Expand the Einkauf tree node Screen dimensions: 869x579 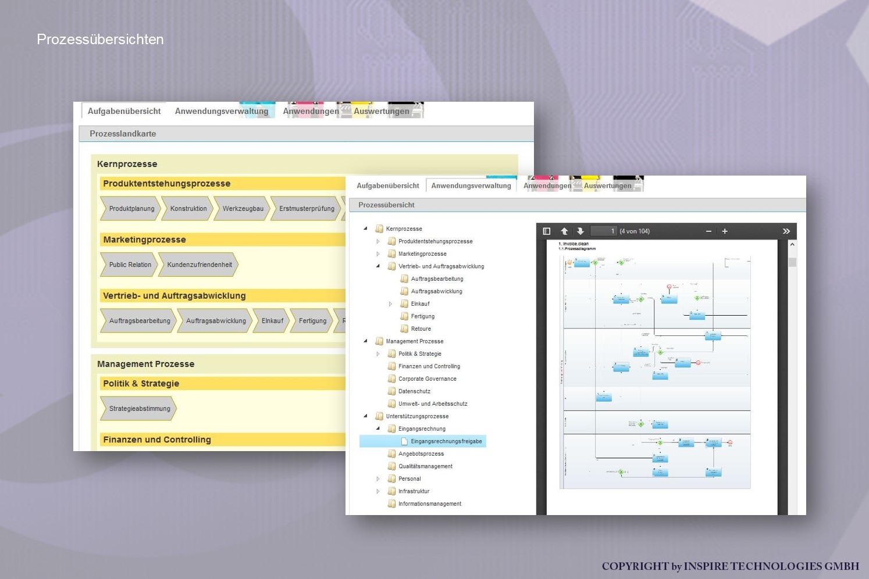click(390, 303)
